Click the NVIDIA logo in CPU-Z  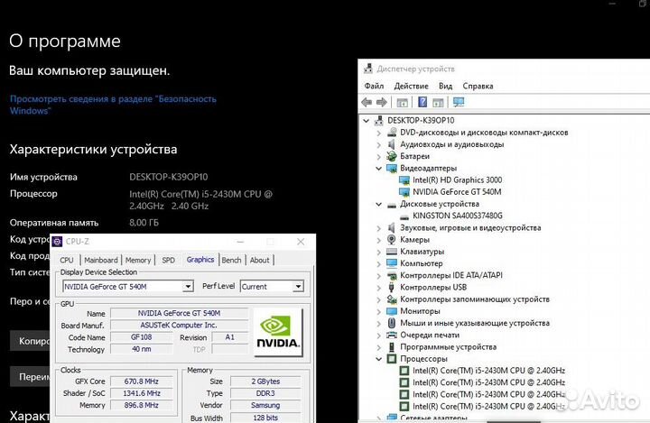point(278,332)
